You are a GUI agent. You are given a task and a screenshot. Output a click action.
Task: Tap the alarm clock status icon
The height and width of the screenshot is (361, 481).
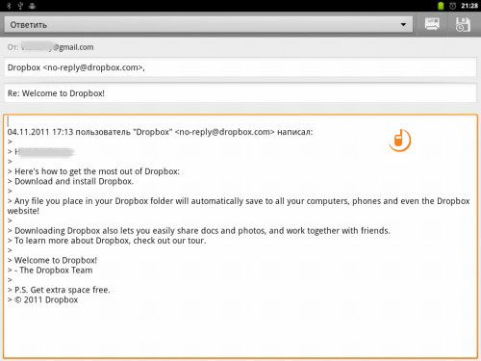coord(452,6)
